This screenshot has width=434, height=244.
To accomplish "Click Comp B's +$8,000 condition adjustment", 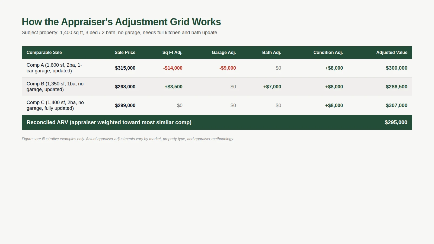I will pyautogui.click(x=334, y=87).
